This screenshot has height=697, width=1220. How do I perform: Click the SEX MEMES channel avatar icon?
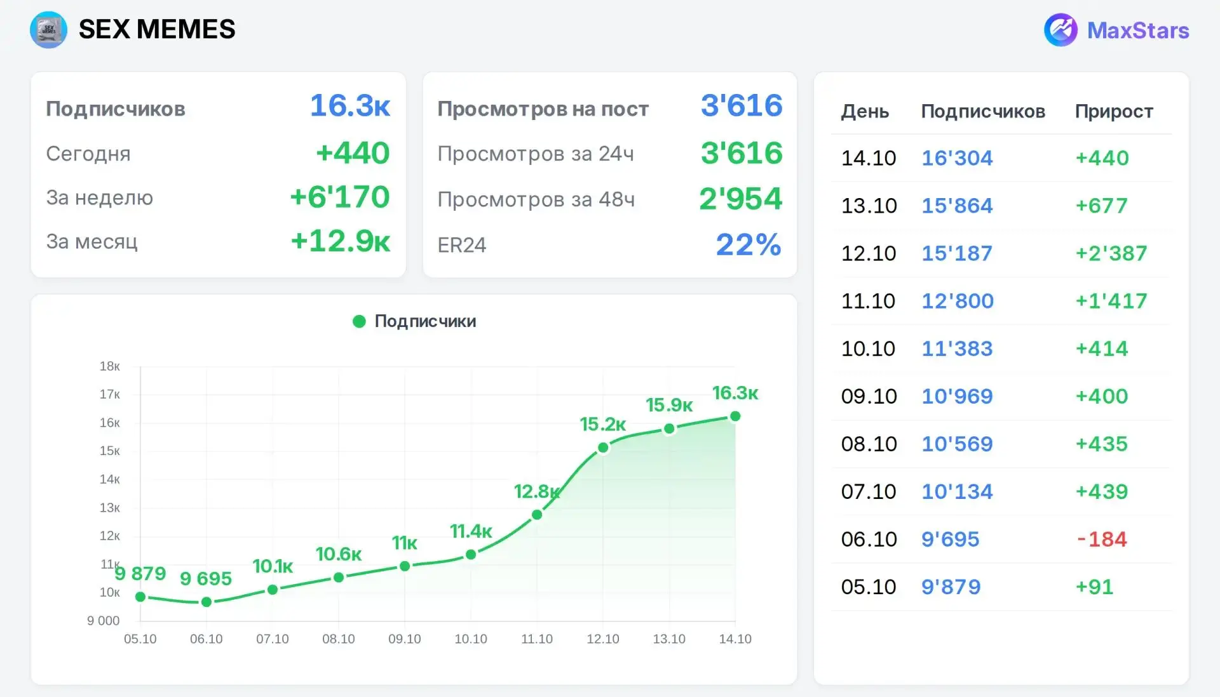point(48,30)
